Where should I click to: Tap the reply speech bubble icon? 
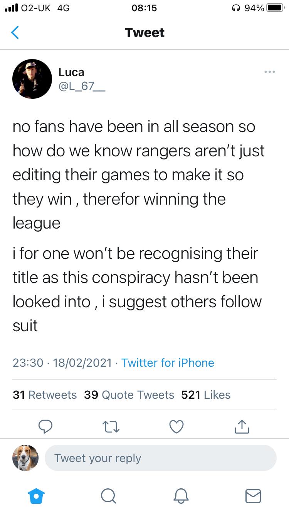coord(45,426)
